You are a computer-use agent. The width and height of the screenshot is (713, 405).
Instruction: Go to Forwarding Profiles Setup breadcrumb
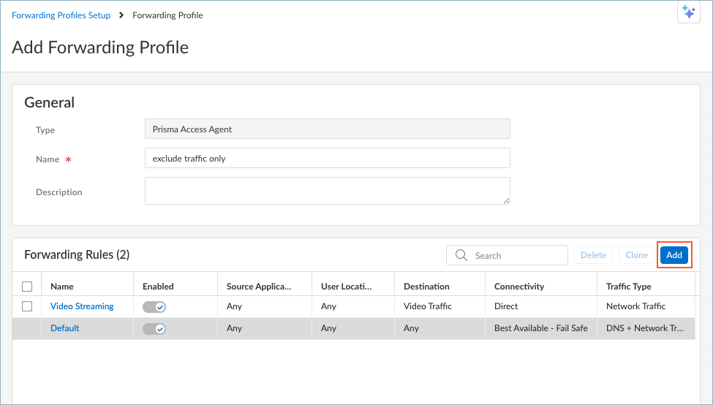point(61,15)
